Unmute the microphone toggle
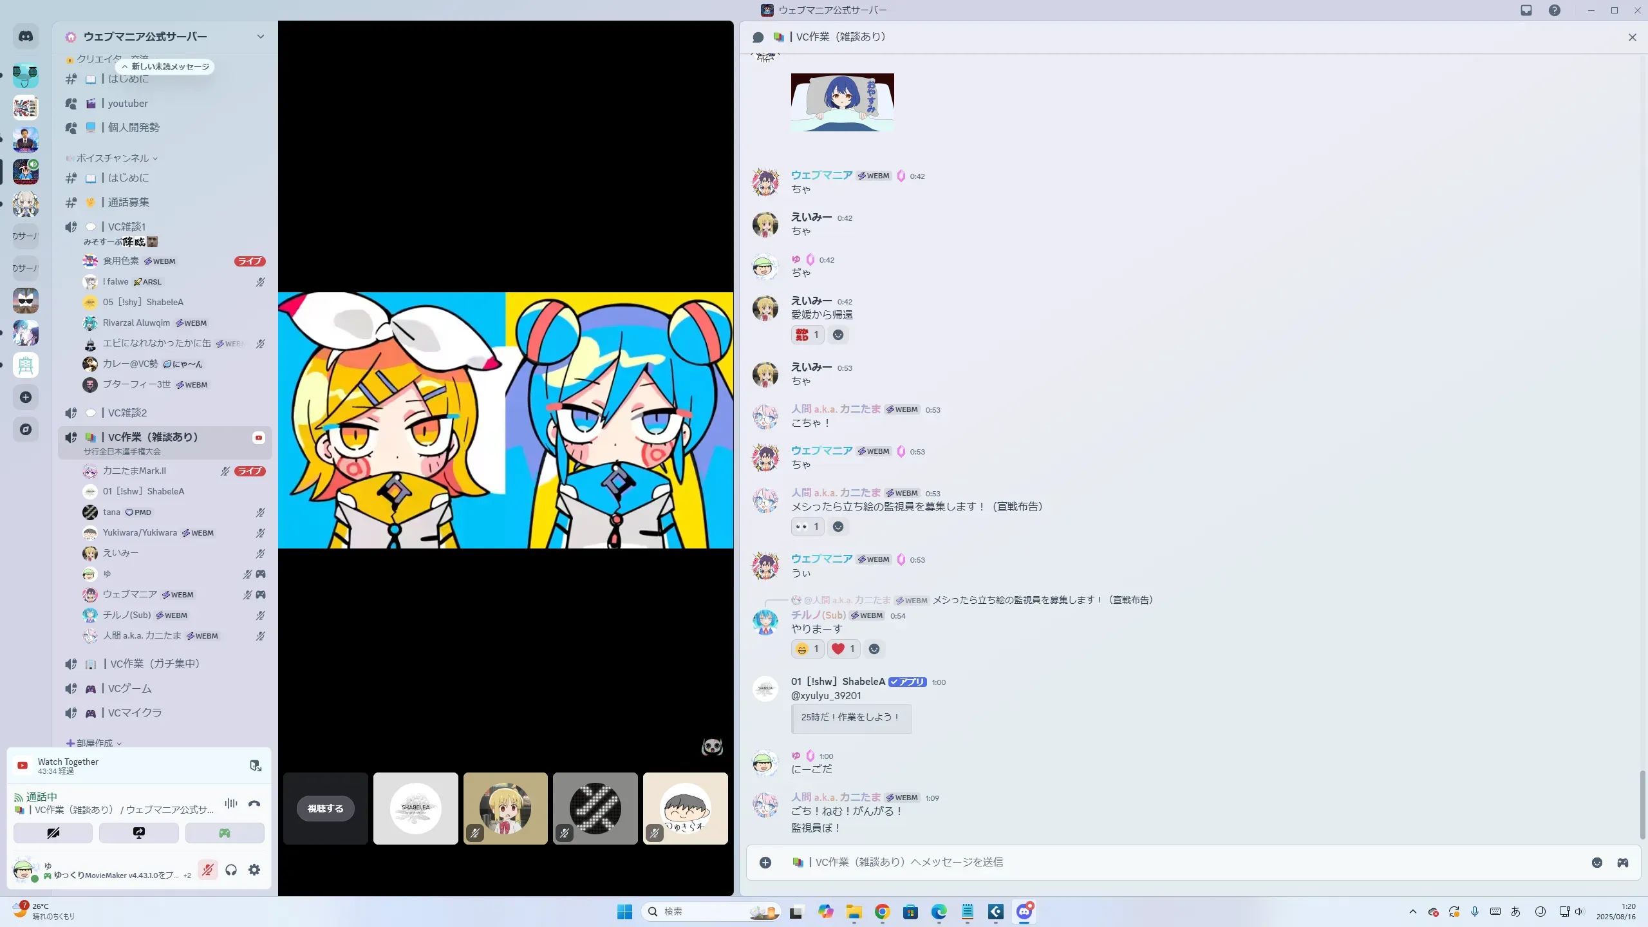The image size is (1648, 927). point(207,870)
